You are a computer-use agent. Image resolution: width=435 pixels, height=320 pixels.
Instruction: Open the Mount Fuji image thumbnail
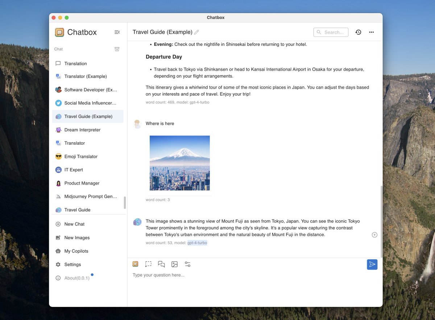pos(179,163)
